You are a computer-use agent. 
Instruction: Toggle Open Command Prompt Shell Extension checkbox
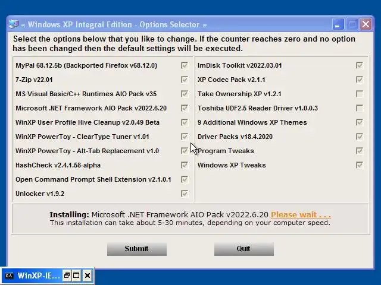click(x=184, y=179)
